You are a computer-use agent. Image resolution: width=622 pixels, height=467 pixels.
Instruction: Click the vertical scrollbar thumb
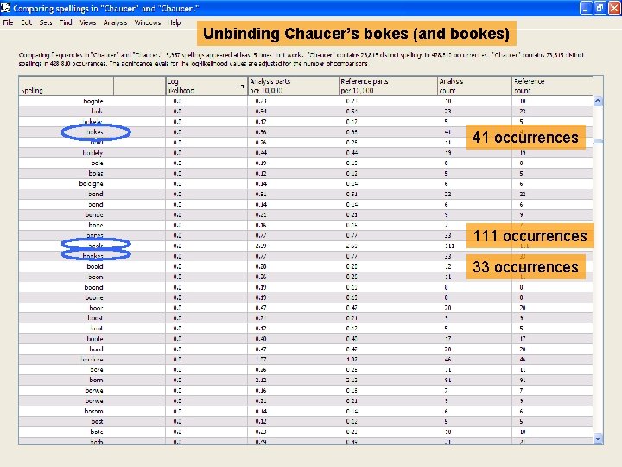[x=598, y=142]
